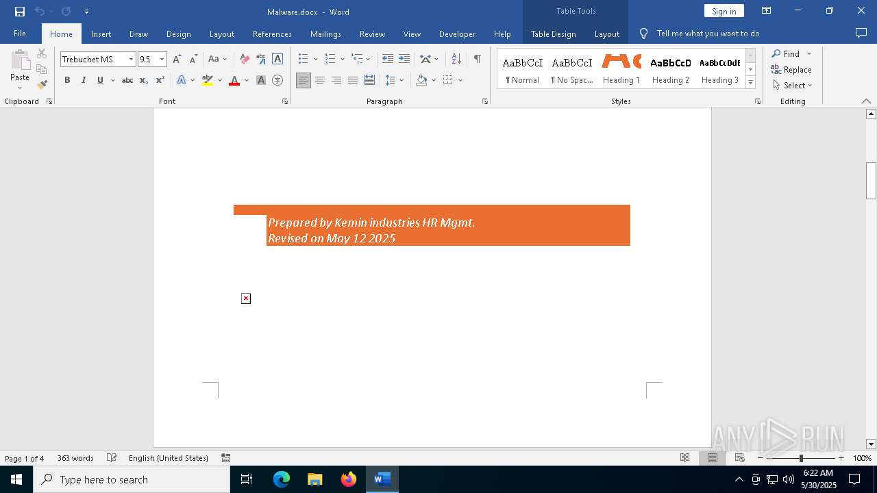This screenshot has height=493, width=877.
Task: Click the Enclose Characters icon
Action: (x=277, y=80)
